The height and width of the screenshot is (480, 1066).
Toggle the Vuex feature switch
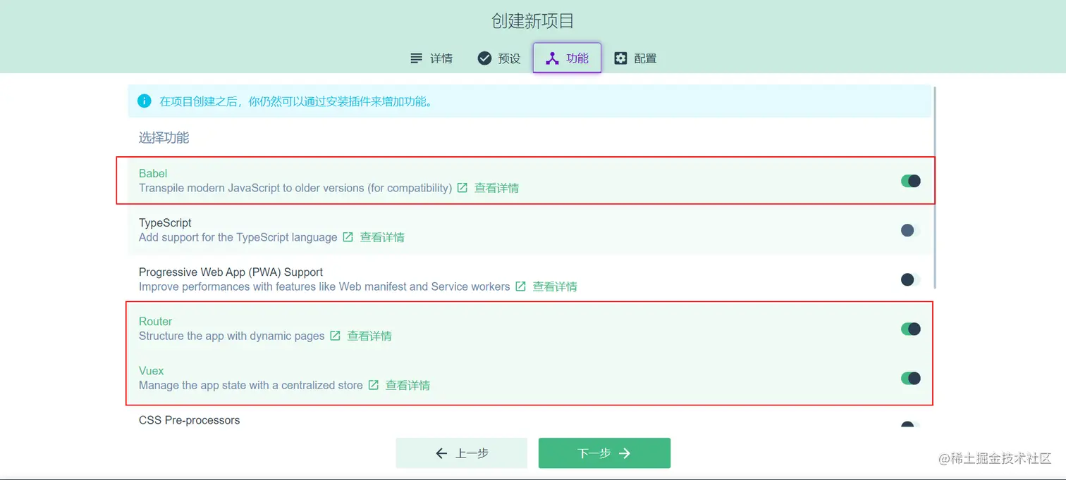pyautogui.click(x=911, y=378)
